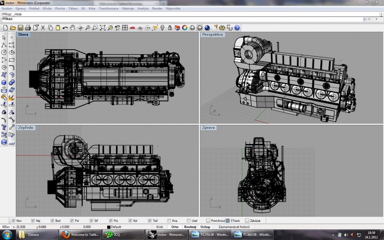Create a new document with the toolbar icon
384x240 pixels.
tap(5, 28)
